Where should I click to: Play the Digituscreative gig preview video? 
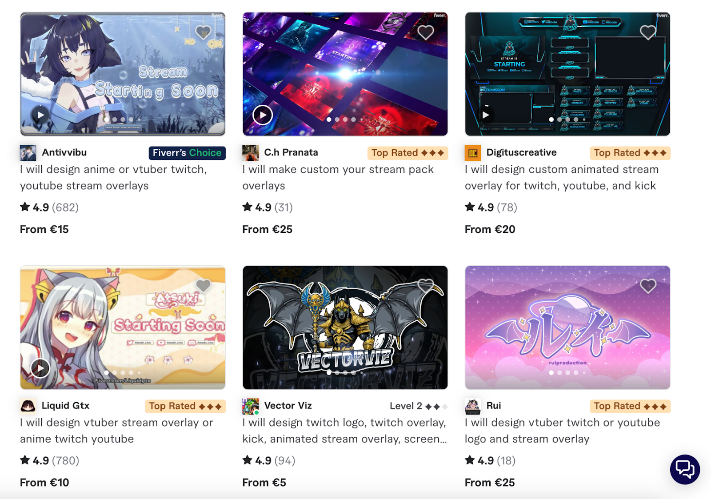486,115
